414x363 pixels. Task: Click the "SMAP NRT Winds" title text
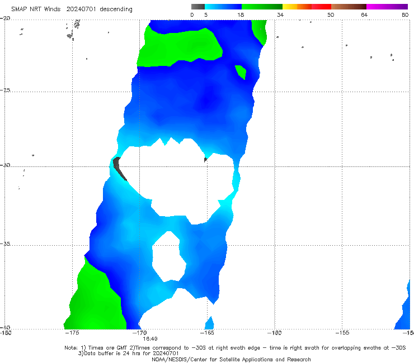(x=36, y=9)
